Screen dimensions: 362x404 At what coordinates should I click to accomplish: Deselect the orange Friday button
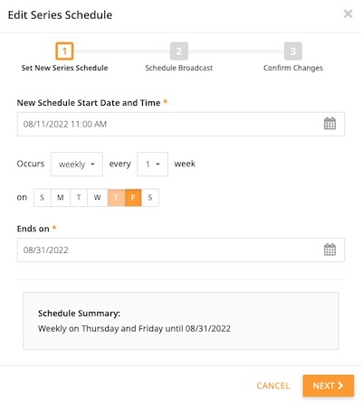click(x=133, y=198)
